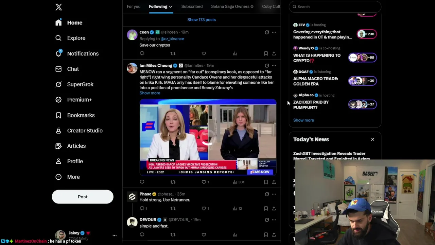Open Ian Miles Cheong profile name
The width and height of the screenshot is (435, 245).
point(156,66)
